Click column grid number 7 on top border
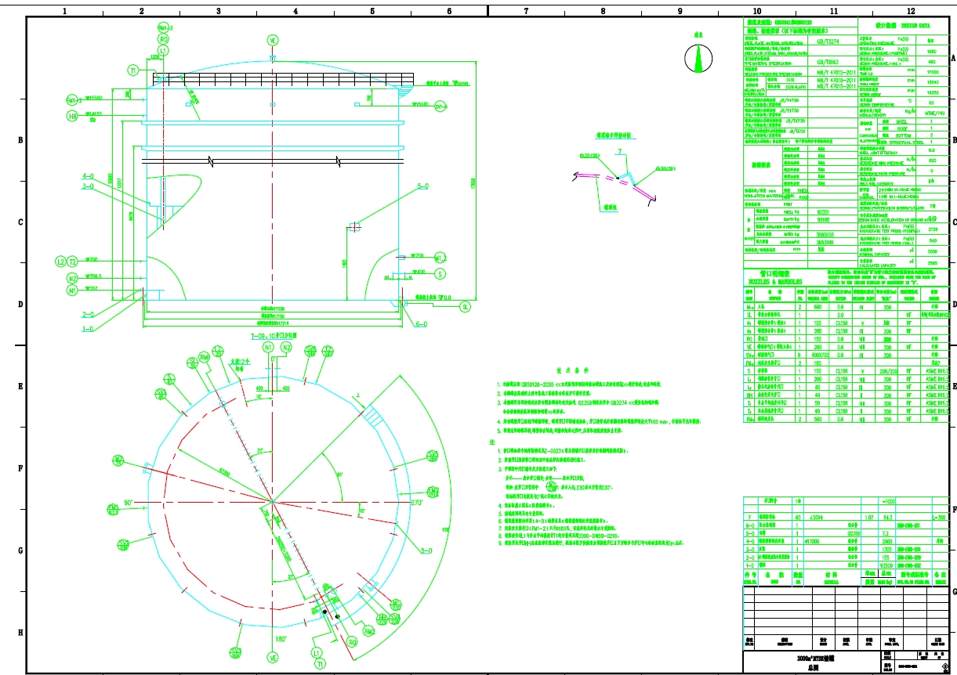Image resolution: width=957 pixels, height=675 pixels. tap(526, 11)
